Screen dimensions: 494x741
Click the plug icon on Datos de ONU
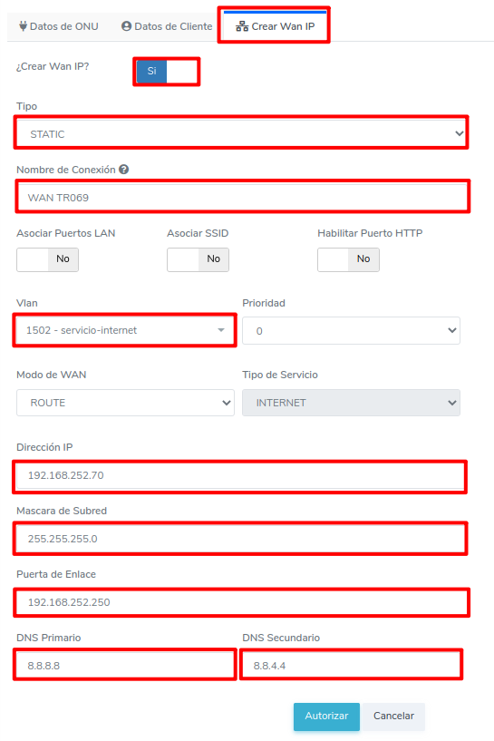point(24,26)
